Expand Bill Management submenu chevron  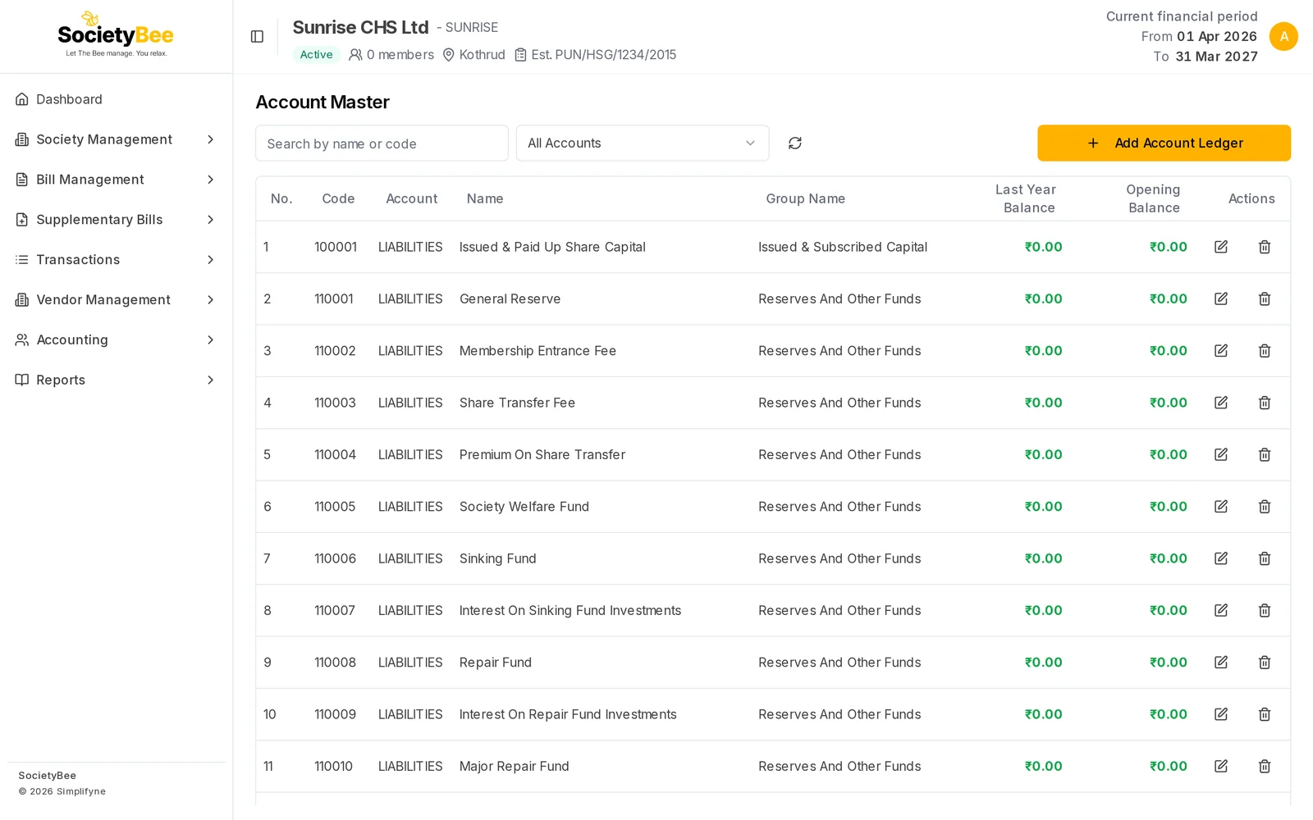tap(210, 180)
